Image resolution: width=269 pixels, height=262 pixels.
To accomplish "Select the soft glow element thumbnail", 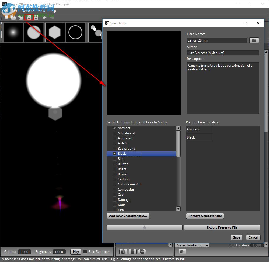I will tap(13, 32).
